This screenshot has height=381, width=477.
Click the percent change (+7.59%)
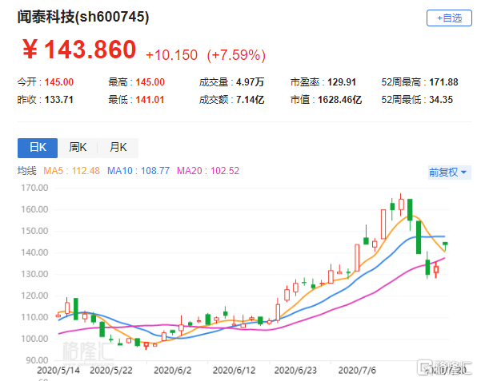pyautogui.click(x=236, y=55)
